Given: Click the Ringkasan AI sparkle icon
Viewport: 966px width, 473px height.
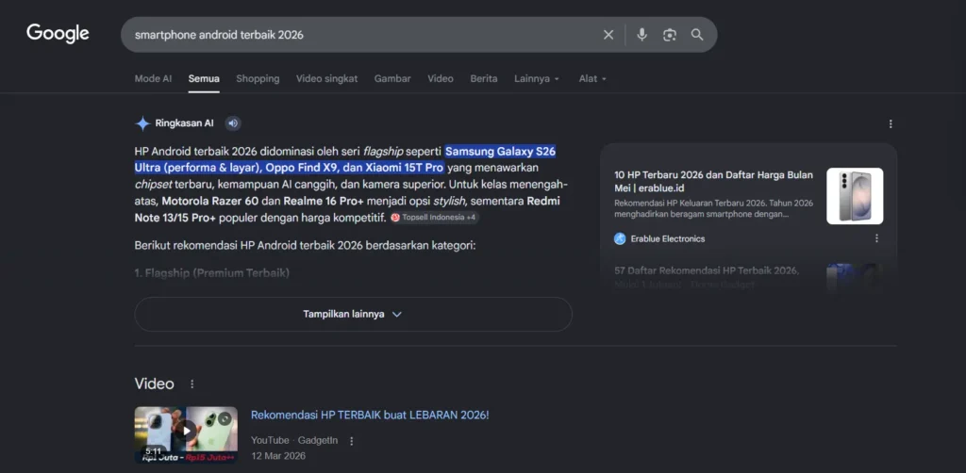Looking at the screenshot, I should click(142, 123).
